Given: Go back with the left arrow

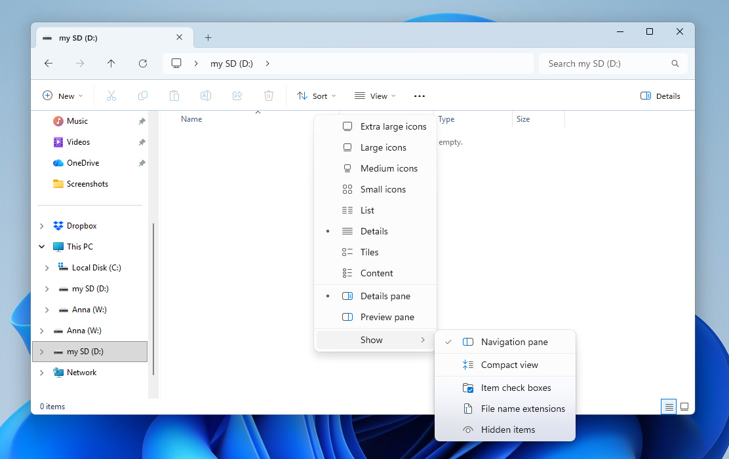Looking at the screenshot, I should tap(49, 63).
